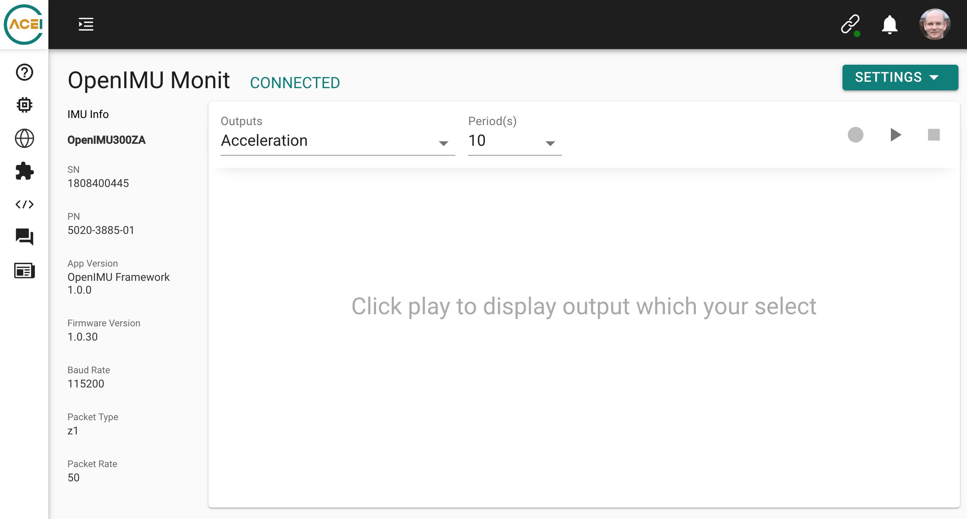Expand the Period(s) dropdown
Viewport: 967px width, 519px height.
515,141
